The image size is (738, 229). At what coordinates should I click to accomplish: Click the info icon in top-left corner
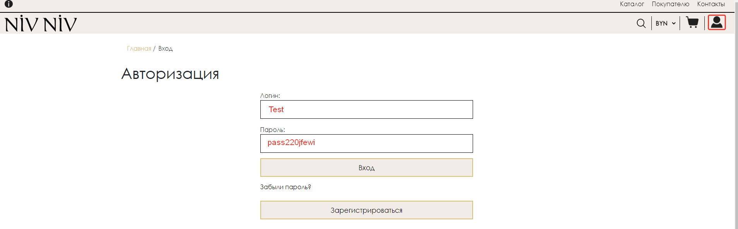click(x=8, y=4)
